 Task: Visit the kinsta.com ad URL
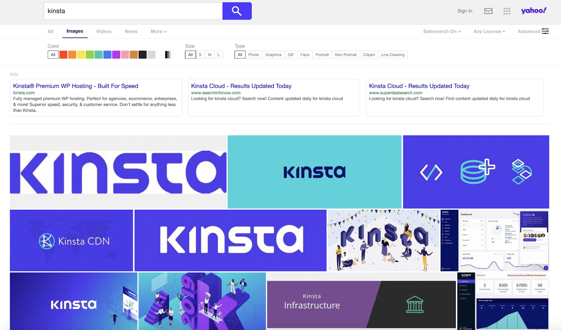tap(24, 93)
